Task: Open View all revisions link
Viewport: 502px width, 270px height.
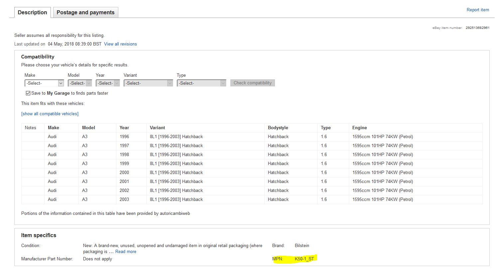Action: [x=120, y=44]
